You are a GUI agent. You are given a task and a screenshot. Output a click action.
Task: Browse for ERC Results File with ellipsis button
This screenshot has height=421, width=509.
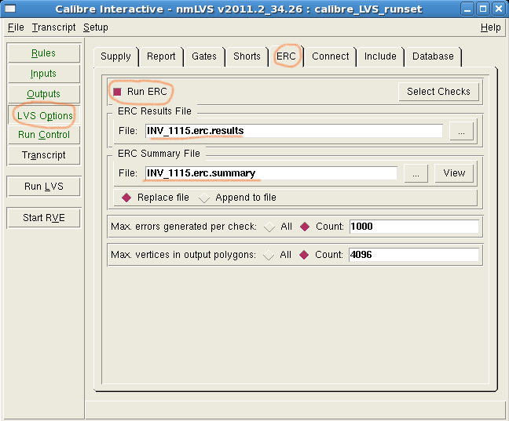[x=461, y=131]
